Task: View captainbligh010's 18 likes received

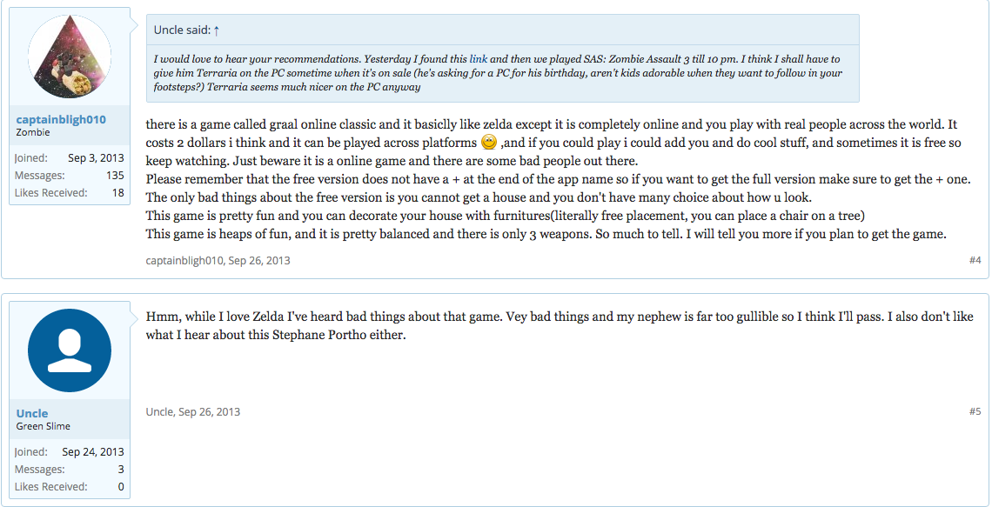Action: [x=117, y=192]
